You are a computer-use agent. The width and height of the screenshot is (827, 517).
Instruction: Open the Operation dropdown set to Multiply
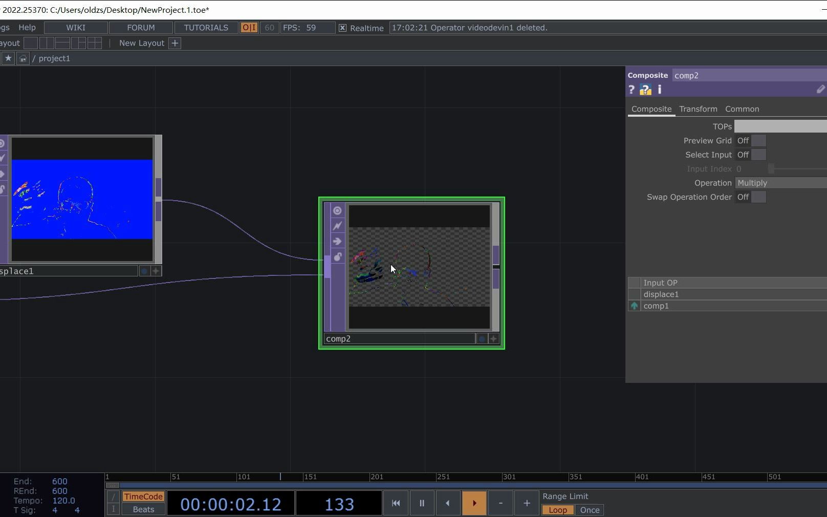[778, 183]
